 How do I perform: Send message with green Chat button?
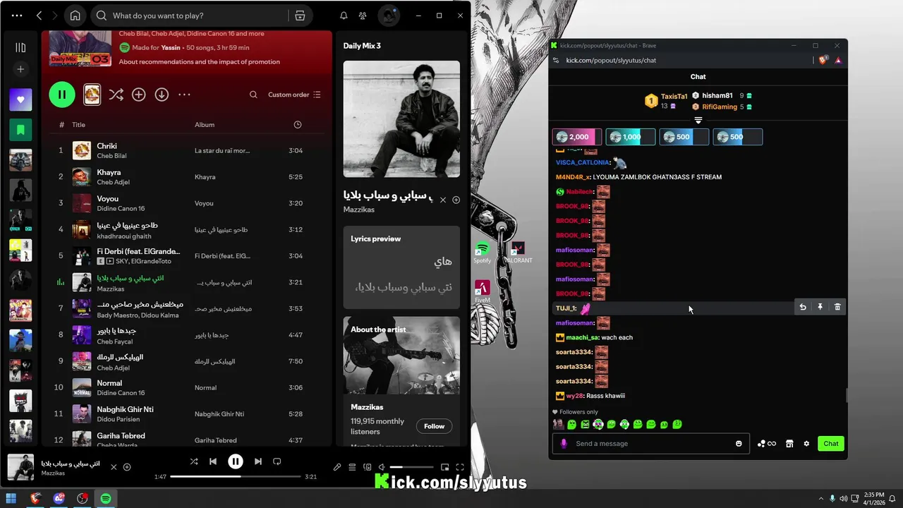[x=831, y=444]
